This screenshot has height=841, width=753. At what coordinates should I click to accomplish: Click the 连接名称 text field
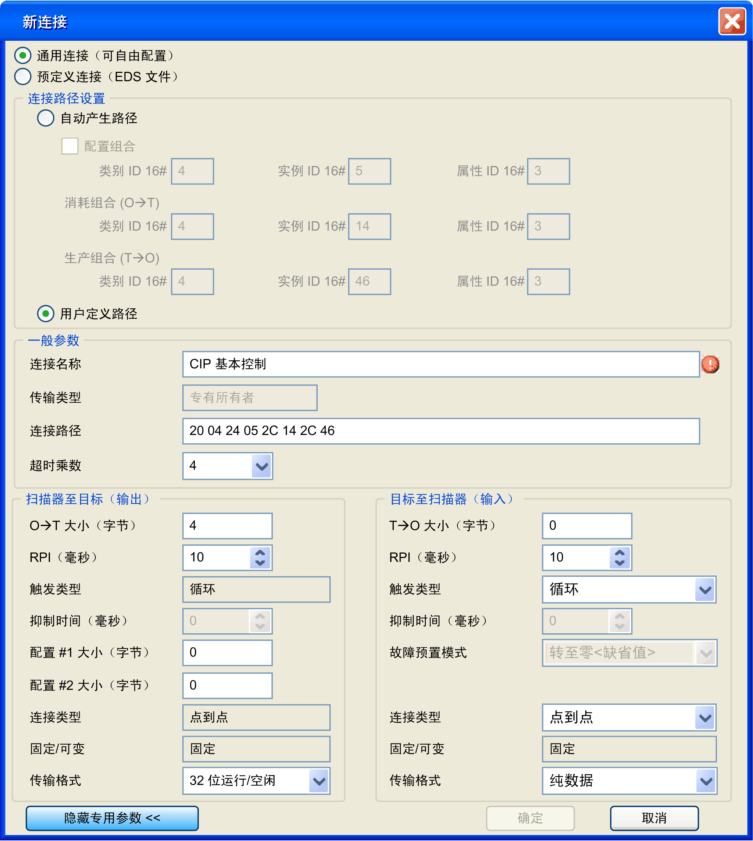tap(441, 364)
